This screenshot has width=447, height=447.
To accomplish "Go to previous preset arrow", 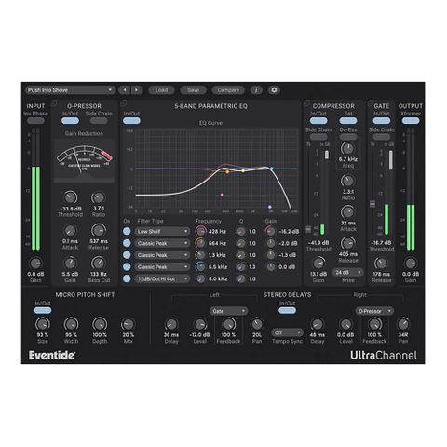I will tap(125, 90).
